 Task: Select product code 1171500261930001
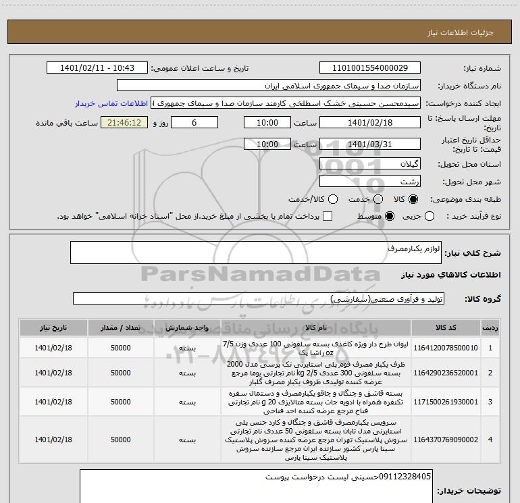pyautogui.click(x=446, y=402)
